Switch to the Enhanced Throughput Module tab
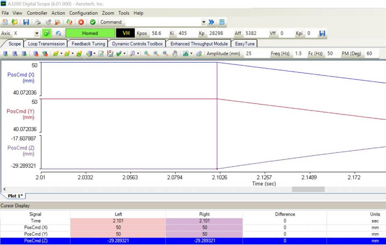 199,44
